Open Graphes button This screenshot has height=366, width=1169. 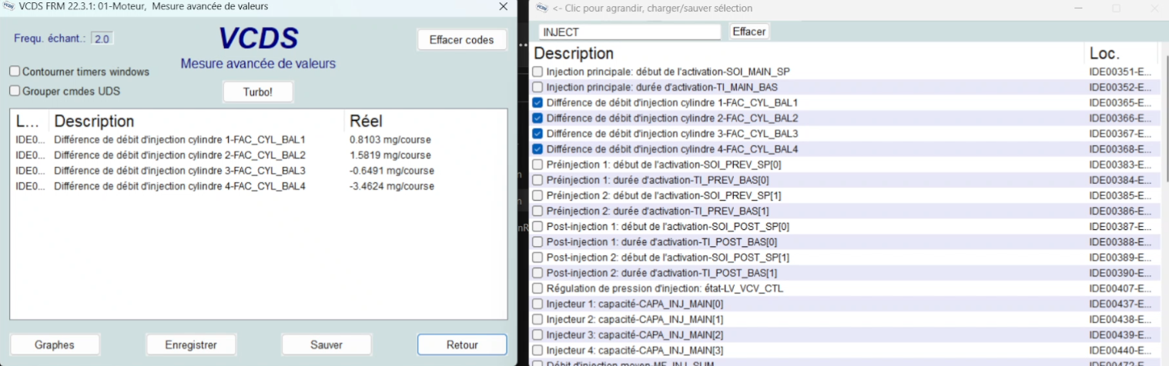pos(55,344)
